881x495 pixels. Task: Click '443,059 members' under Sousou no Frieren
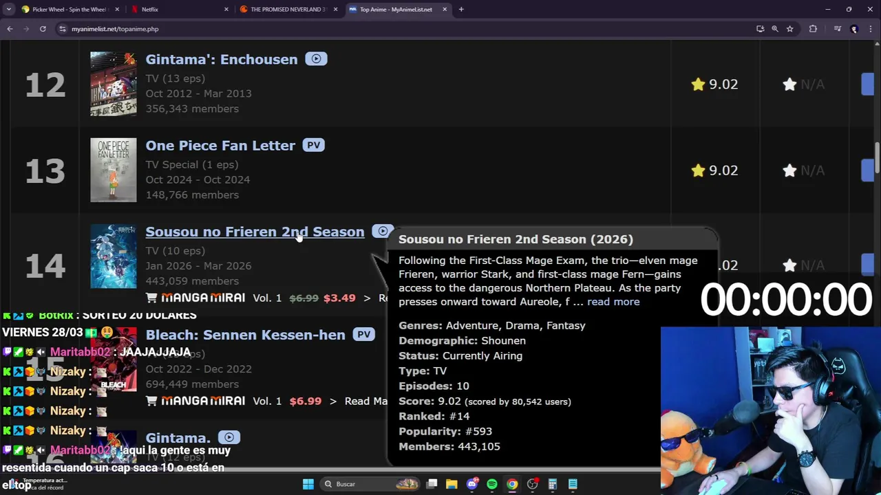192,280
